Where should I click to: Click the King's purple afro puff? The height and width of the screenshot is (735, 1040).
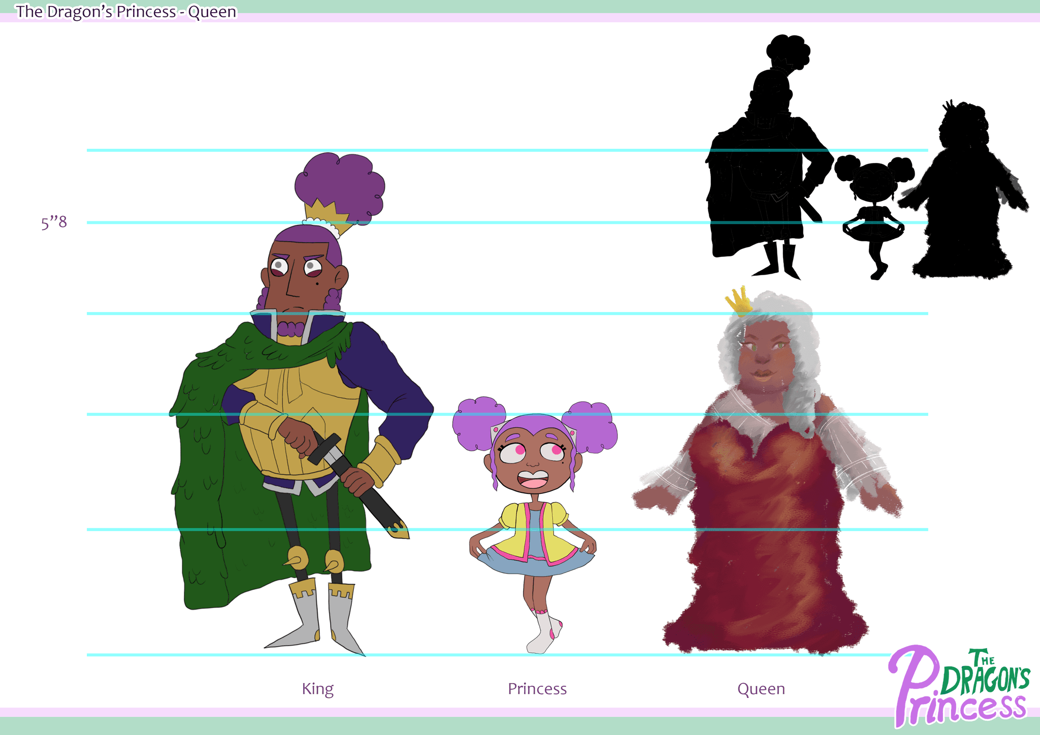(340, 184)
